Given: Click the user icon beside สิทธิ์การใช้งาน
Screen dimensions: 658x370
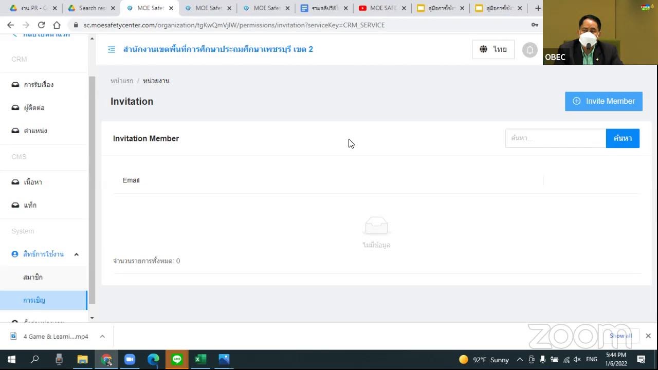Looking at the screenshot, I should 15,254.
